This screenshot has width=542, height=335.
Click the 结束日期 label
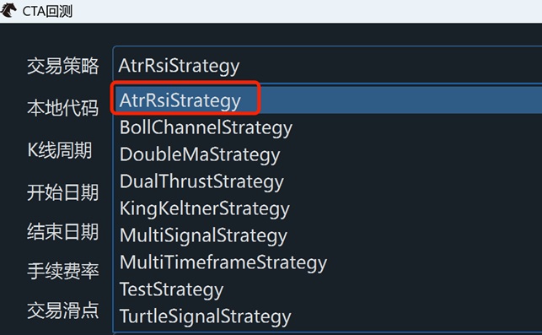pyautogui.click(x=63, y=231)
